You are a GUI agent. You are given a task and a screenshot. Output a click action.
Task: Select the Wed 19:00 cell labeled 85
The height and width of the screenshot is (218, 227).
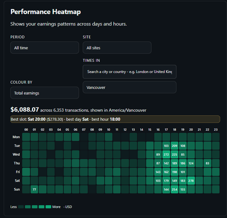183,154
